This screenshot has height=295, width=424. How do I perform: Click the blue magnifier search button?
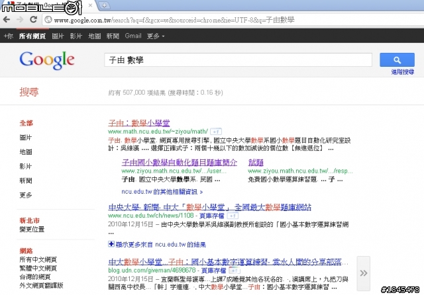tap(397, 60)
